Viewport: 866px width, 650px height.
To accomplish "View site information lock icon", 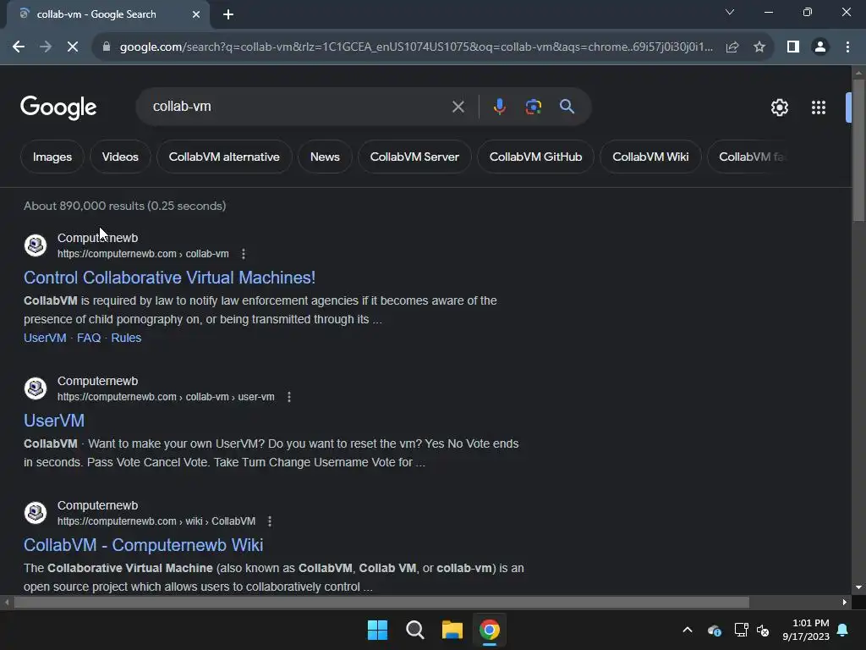I will point(107,47).
